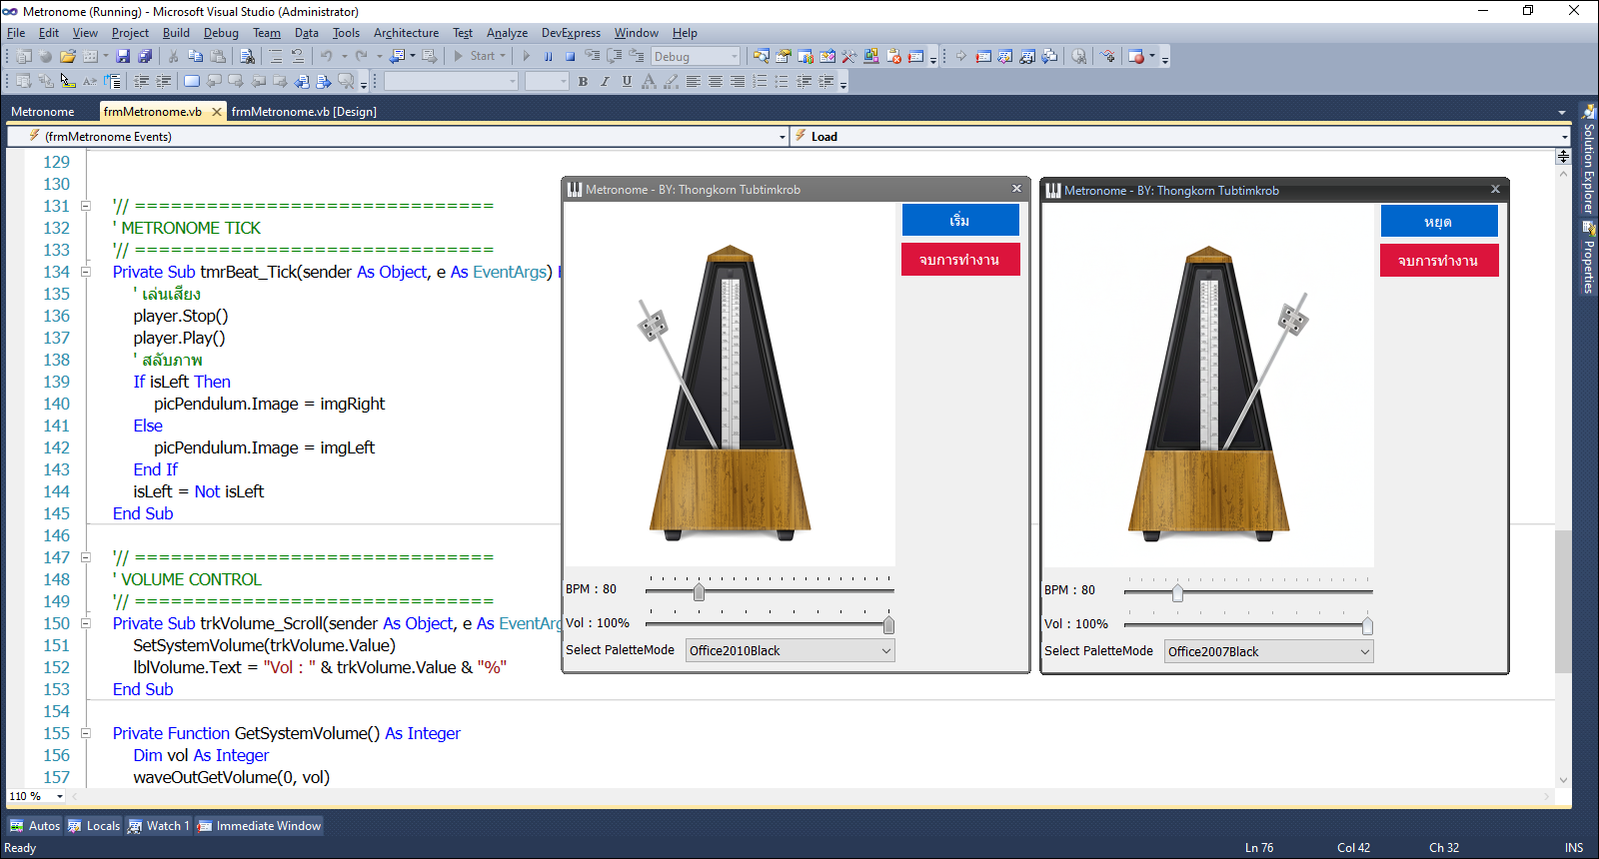The width and height of the screenshot is (1599, 859).
Task: Toggle Underline formatting in toolbar
Action: (x=627, y=82)
